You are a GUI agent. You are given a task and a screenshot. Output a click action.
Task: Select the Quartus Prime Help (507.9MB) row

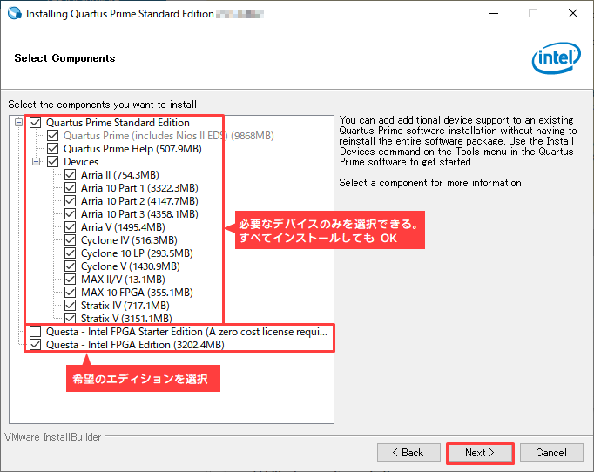pyautogui.click(x=132, y=149)
